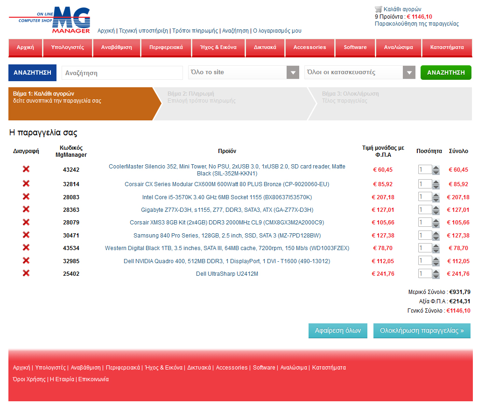Click 'Βήμα 2: Πληρωμή' step
This screenshot has width=478, height=405.
(235, 104)
